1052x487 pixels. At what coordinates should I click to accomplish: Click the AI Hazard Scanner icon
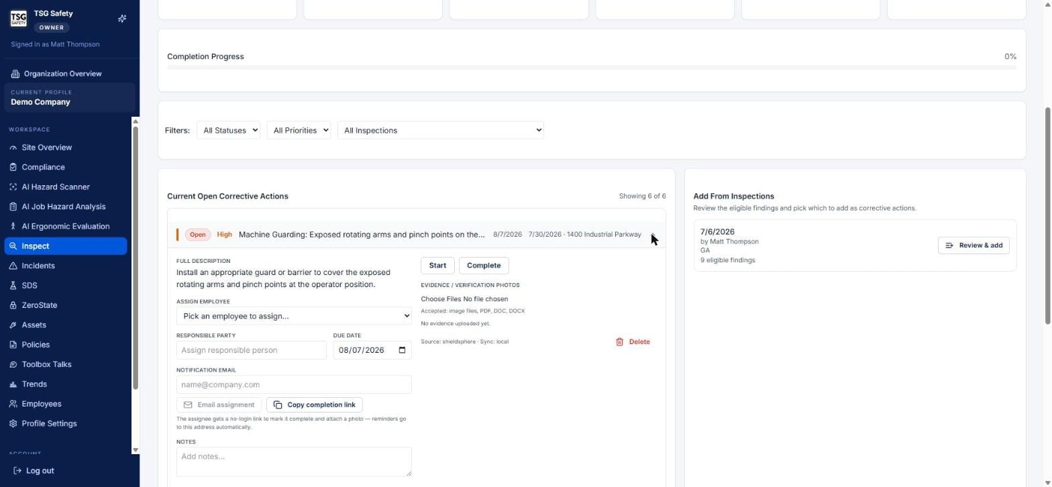pos(13,187)
